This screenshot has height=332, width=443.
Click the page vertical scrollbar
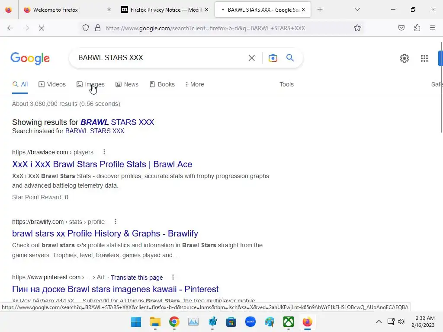[x=441, y=87]
